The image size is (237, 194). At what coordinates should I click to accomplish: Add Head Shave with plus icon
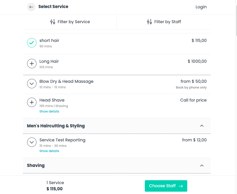click(32, 102)
